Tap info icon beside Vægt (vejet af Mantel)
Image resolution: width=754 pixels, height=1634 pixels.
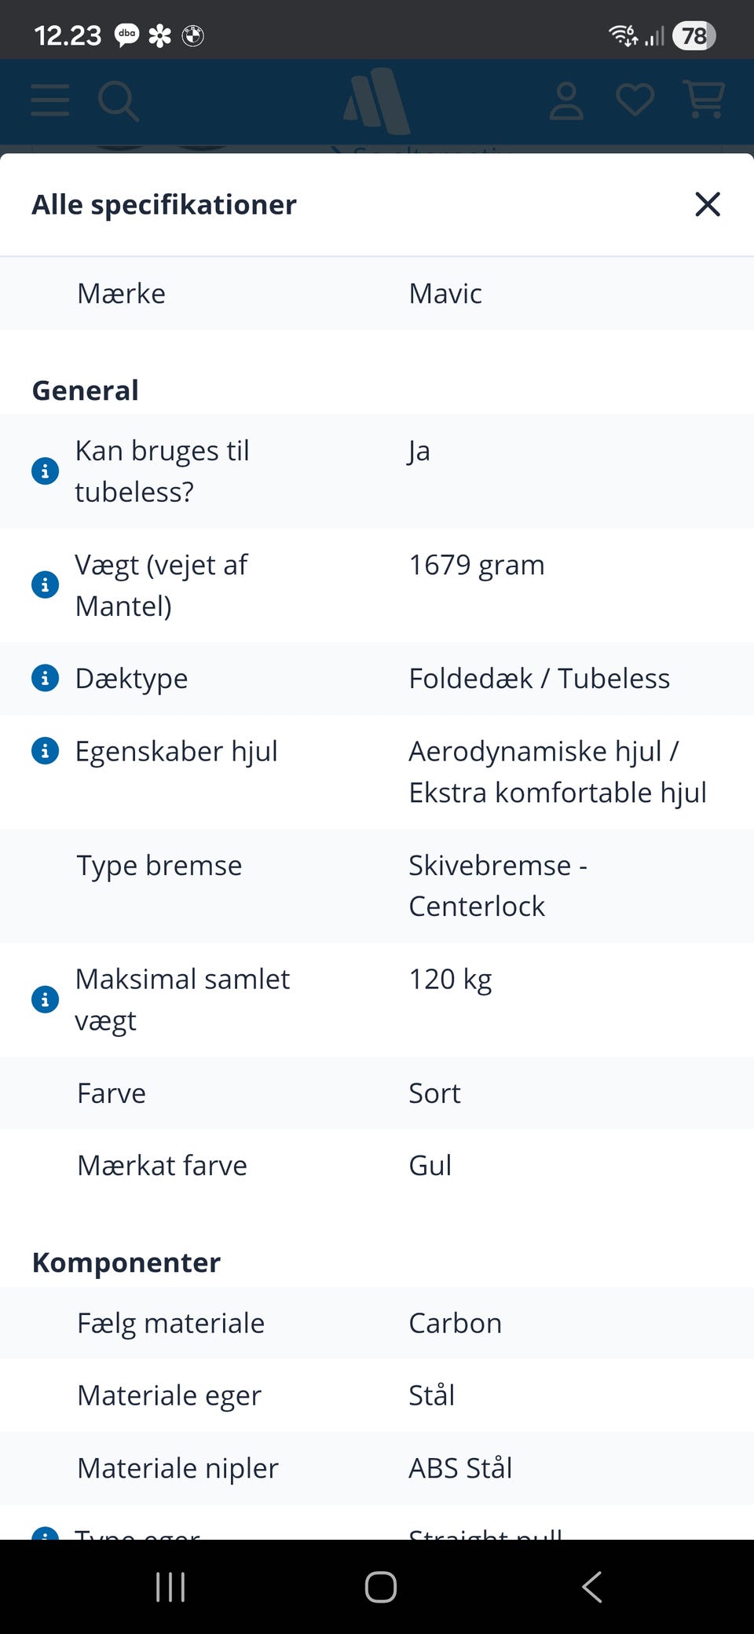[45, 585]
